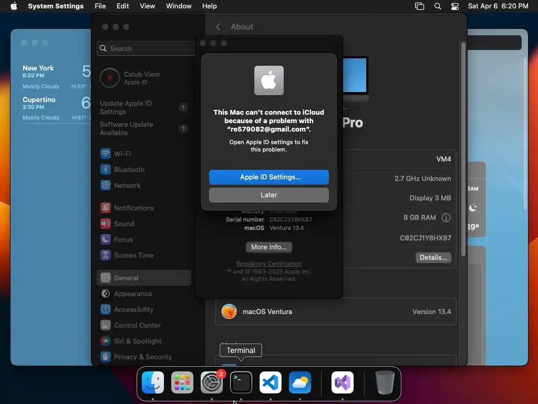Open the Trash in the Dock
Screen dimensions: 538x404
pos(385,382)
